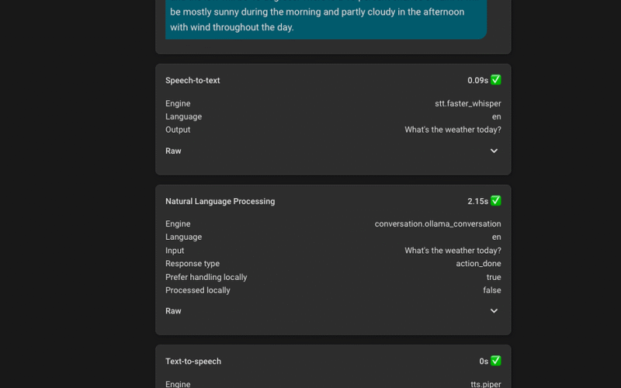The width and height of the screenshot is (621, 388).
Task: Click the Speech-to-text Output weather question text
Action: pyautogui.click(x=453, y=130)
